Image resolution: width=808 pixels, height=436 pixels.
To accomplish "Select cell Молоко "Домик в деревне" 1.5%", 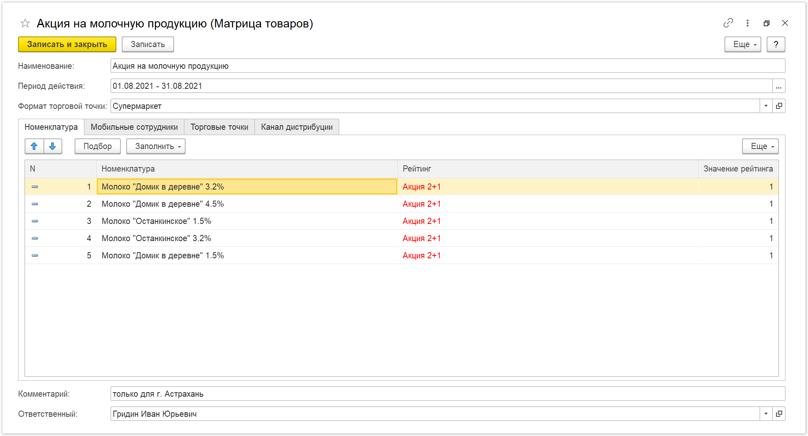I will [247, 255].
